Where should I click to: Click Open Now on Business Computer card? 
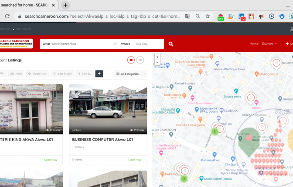pos(136,160)
